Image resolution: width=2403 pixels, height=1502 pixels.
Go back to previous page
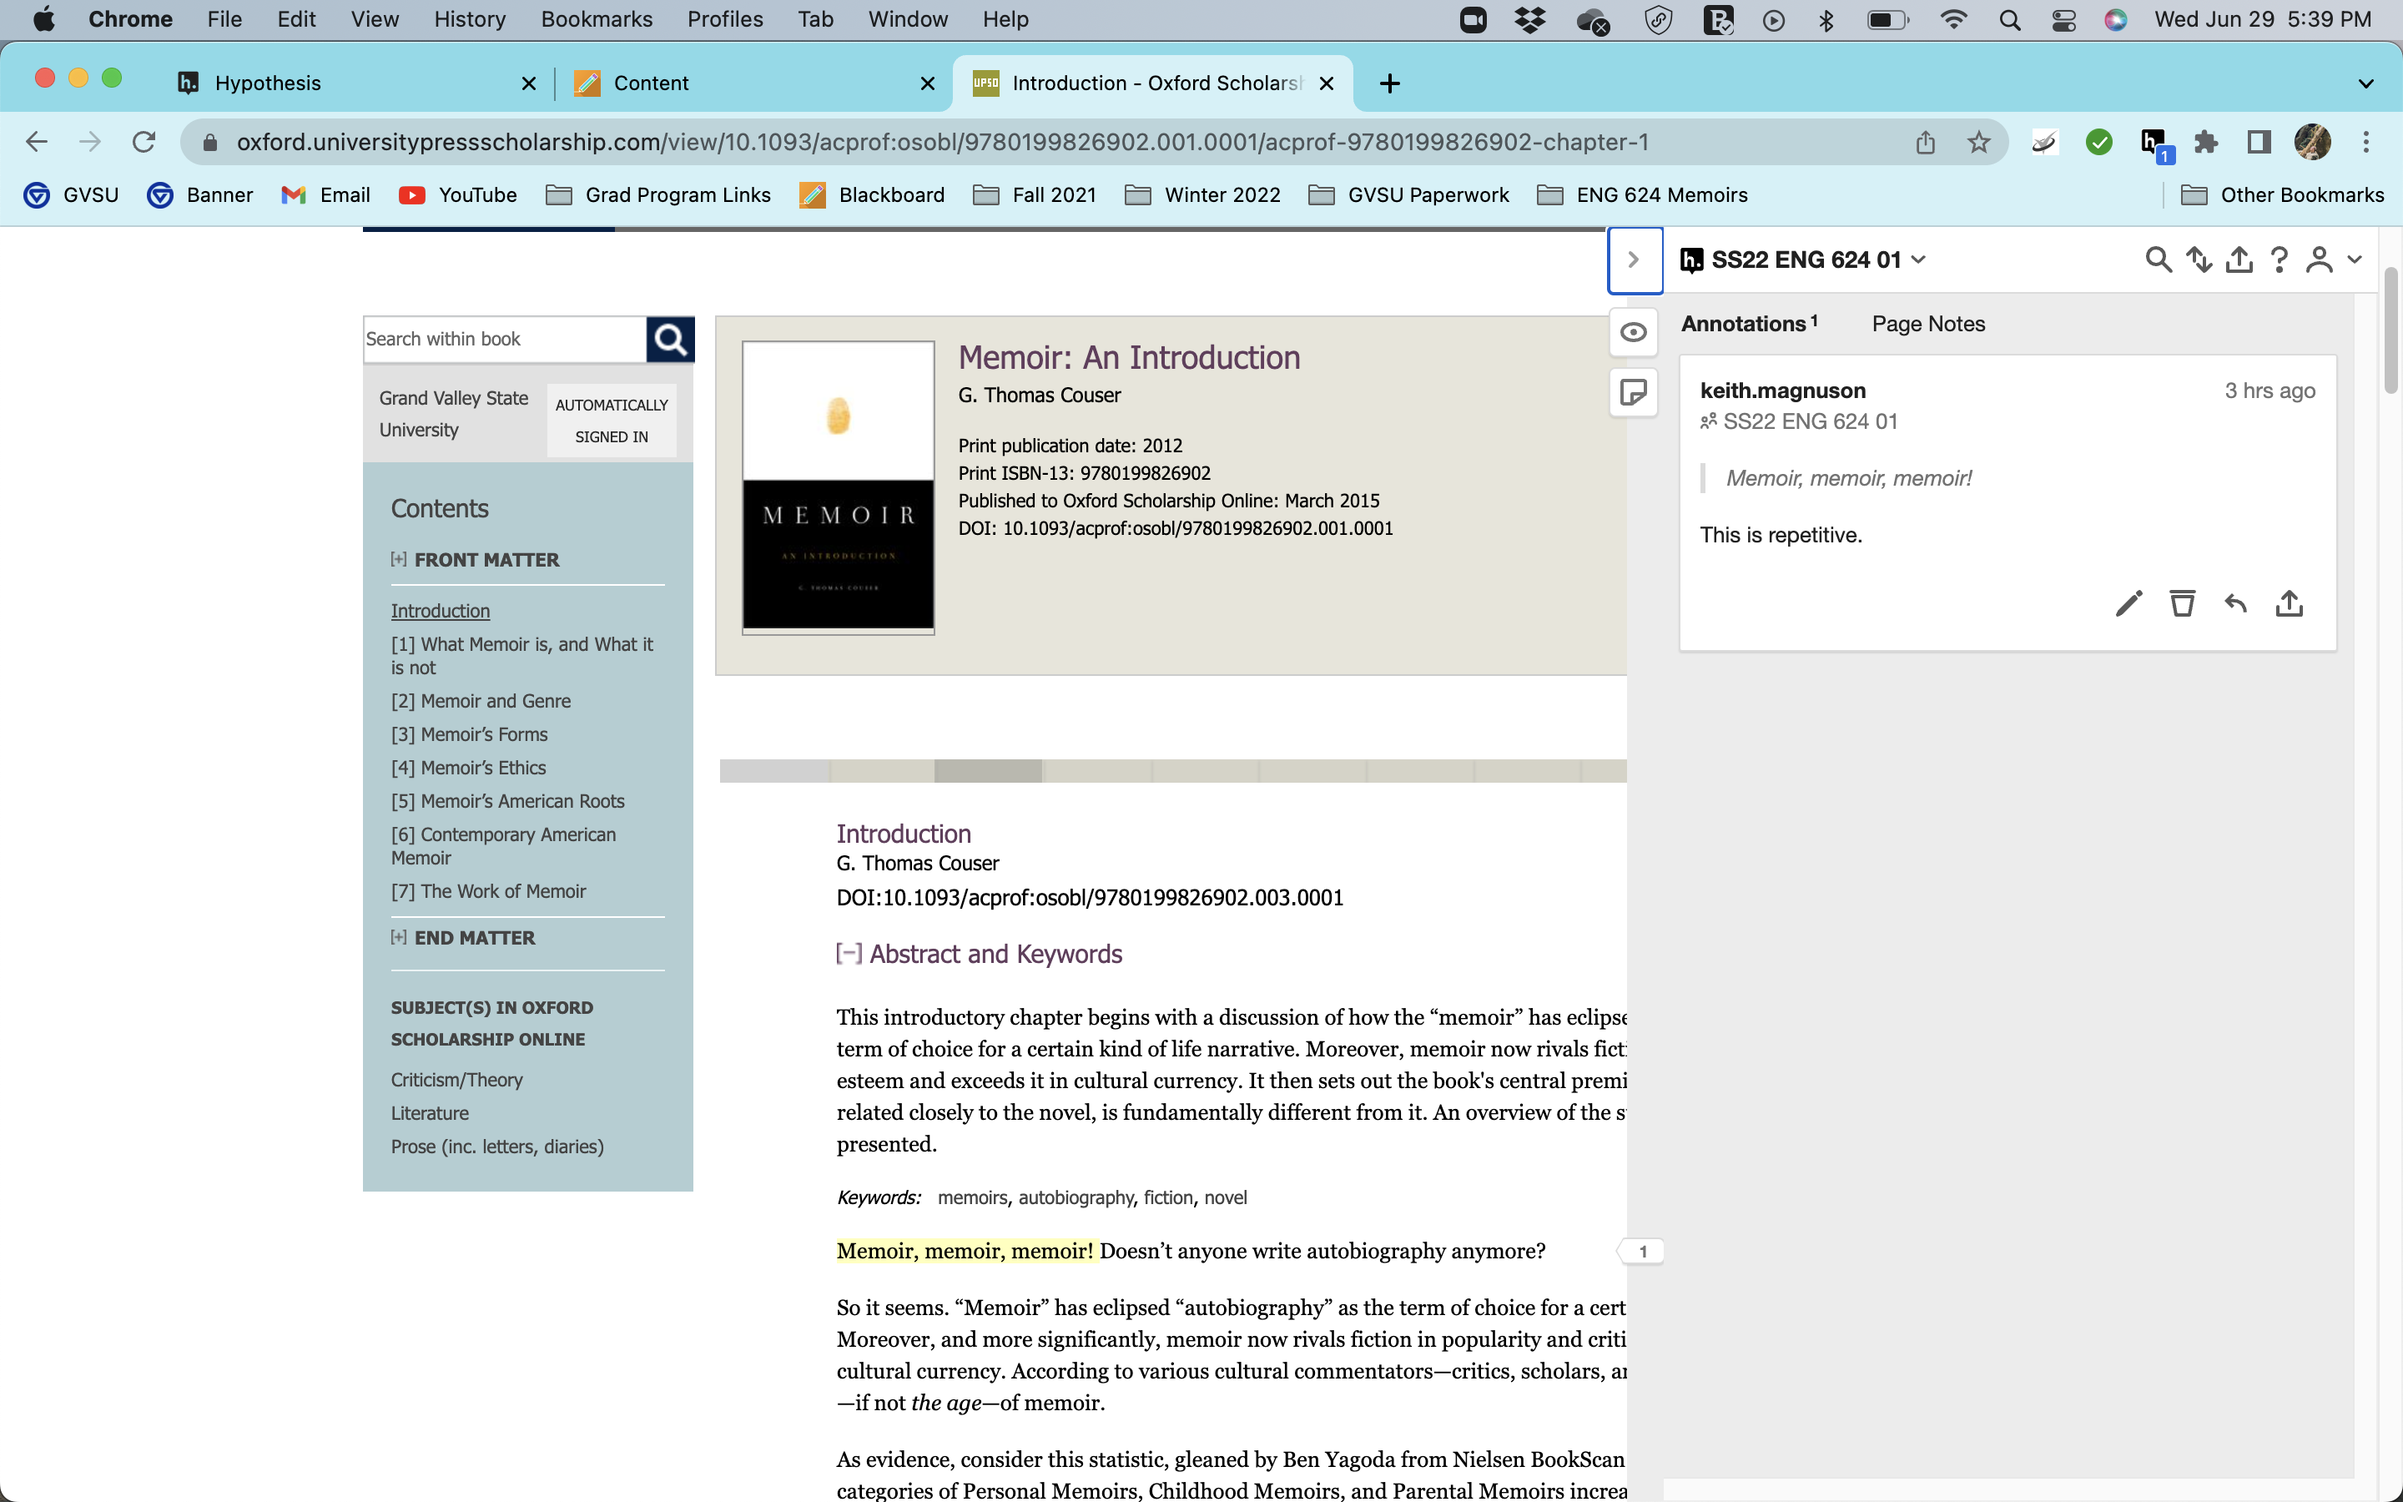point(37,143)
